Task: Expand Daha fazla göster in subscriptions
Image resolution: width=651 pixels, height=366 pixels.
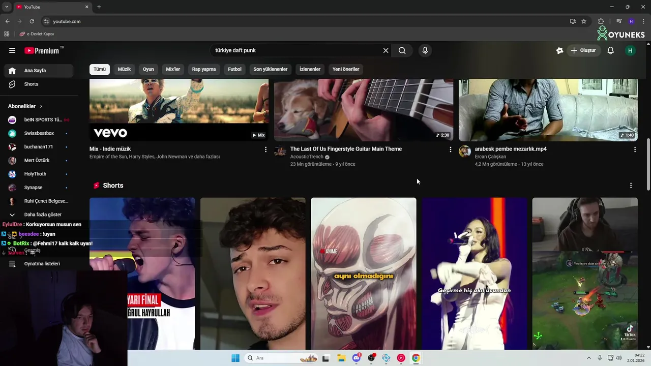Action: point(39,215)
